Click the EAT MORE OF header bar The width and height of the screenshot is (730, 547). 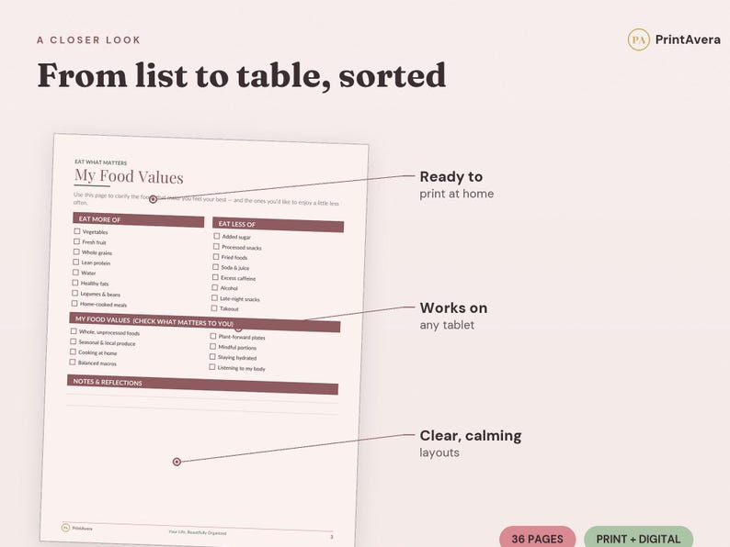(x=138, y=220)
